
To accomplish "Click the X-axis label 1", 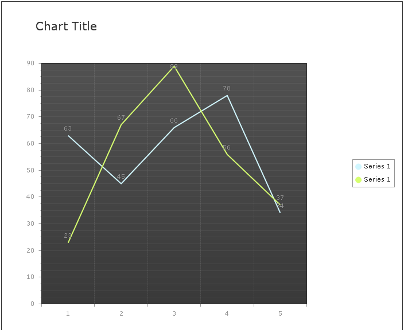I will [x=68, y=314].
